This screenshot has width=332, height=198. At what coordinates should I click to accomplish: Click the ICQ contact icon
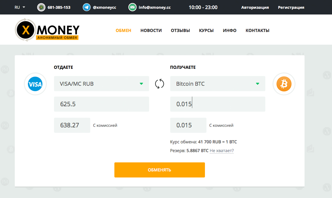(x=41, y=7)
